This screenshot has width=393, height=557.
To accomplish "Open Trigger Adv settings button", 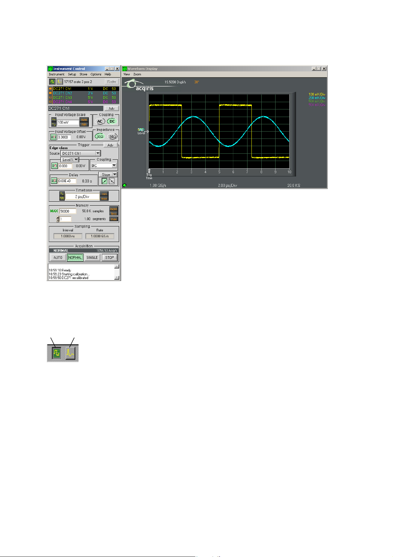I will (111, 145).
